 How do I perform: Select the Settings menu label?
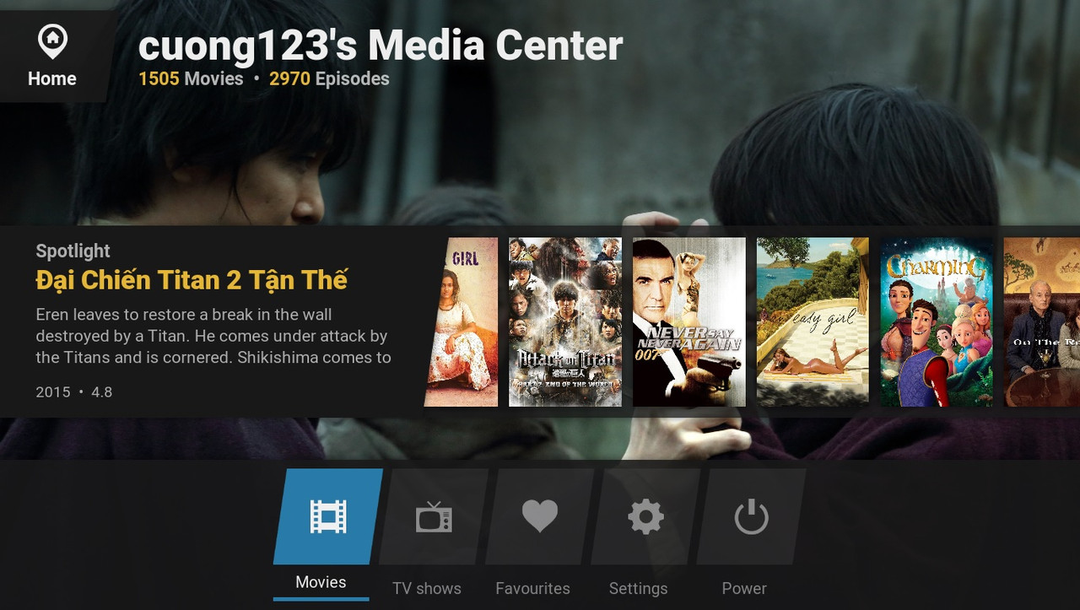click(638, 588)
